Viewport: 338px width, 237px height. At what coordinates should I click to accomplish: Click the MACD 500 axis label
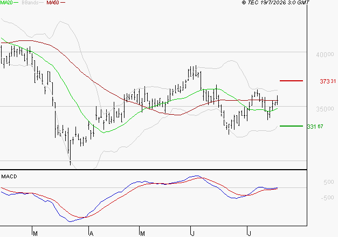coord(329,182)
